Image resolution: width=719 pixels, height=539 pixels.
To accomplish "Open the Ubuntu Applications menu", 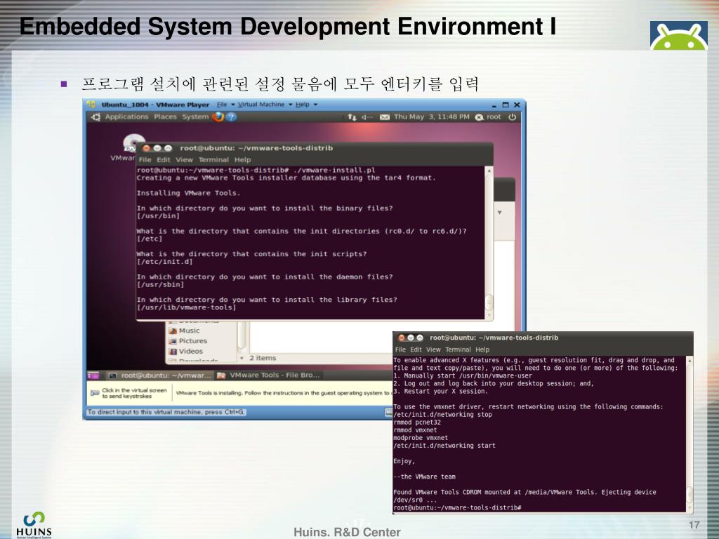I will 126,117.
